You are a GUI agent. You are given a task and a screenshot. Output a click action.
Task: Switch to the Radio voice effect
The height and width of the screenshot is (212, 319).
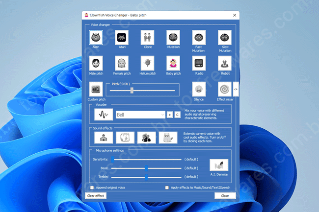pyautogui.click(x=199, y=63)
